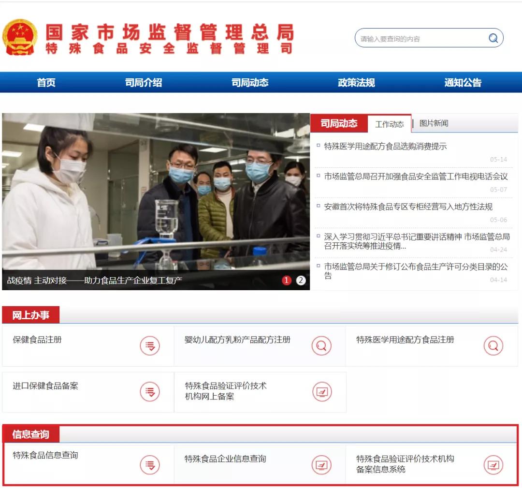Click the 特殊食品验证评价技术机构备案信息系统 icon
This screenshot has width=522, height=489.
(x=493, y=464)
